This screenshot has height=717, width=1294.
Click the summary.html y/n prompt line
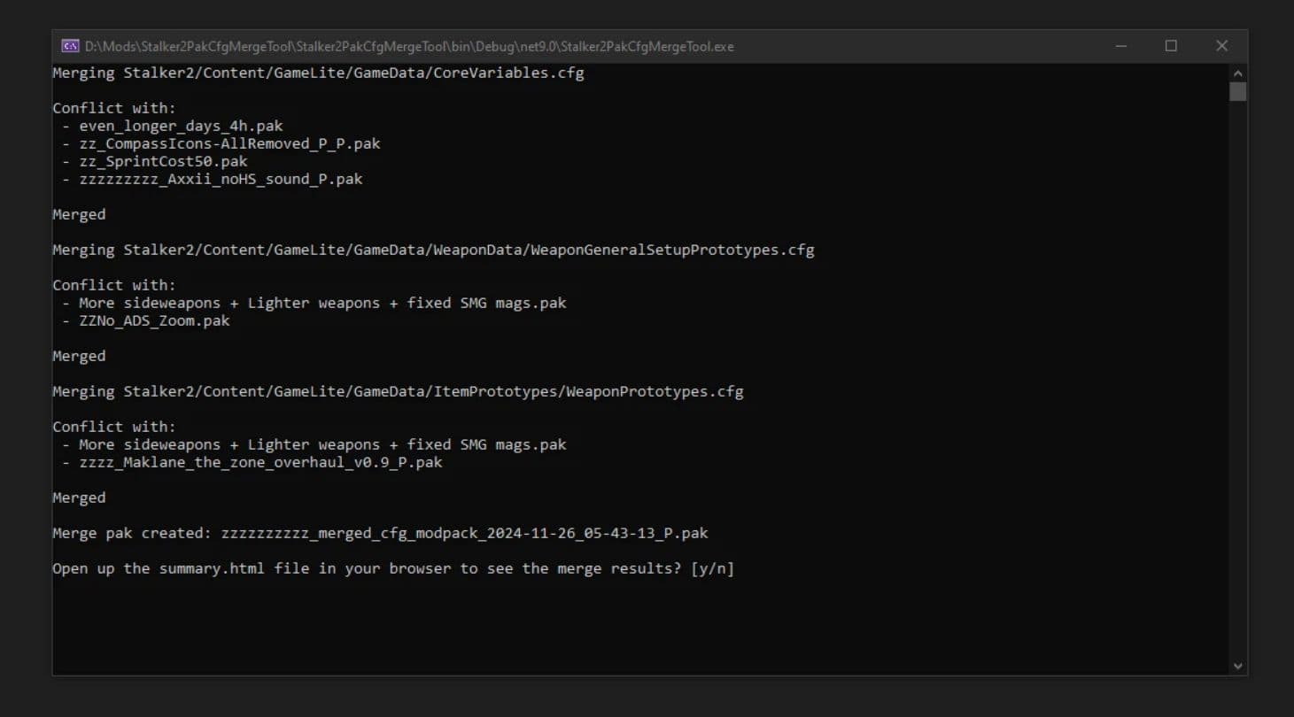coord(392,568)
